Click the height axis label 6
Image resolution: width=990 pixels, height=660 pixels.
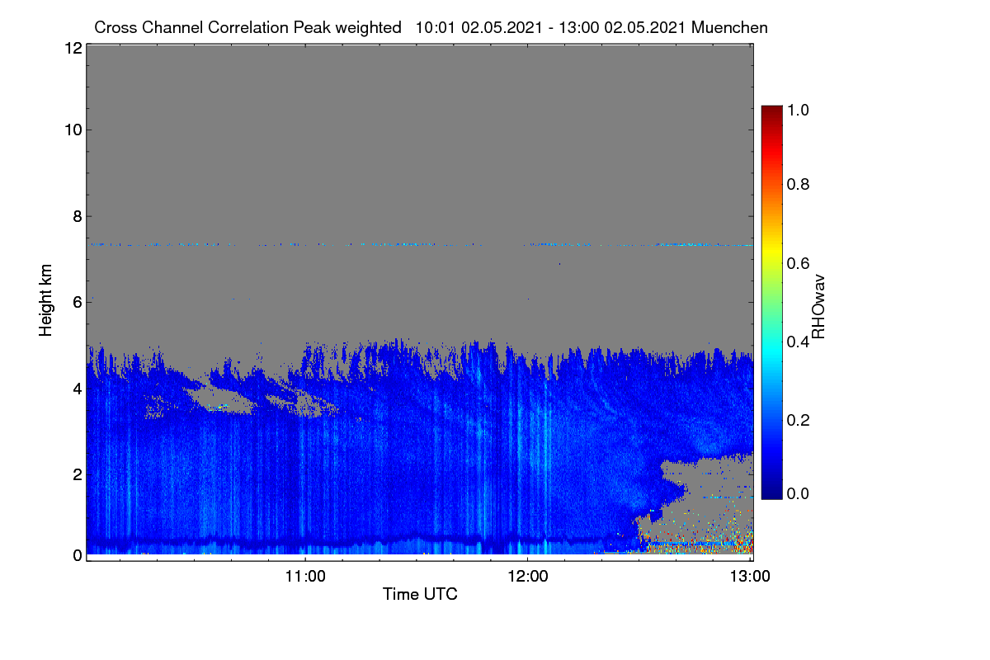(77, 302)
